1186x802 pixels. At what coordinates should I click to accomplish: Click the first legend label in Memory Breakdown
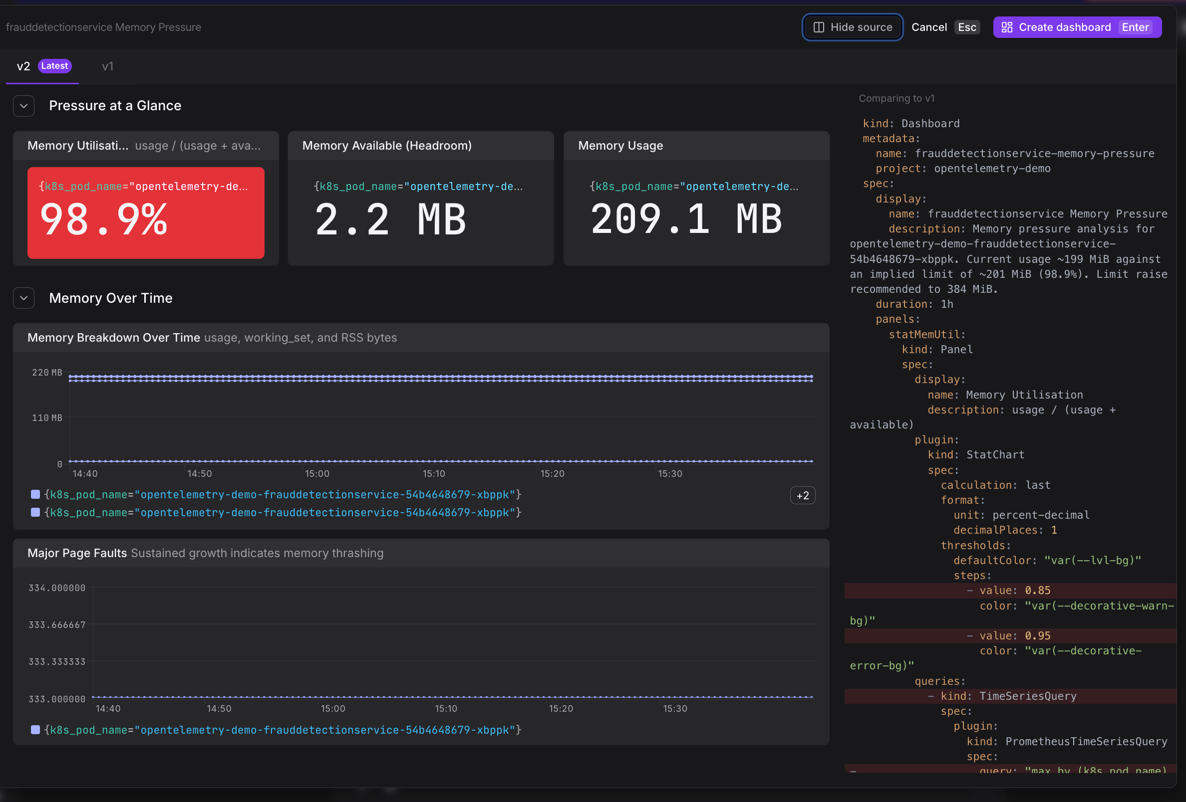pyautogui.click(x=283, y=494)
